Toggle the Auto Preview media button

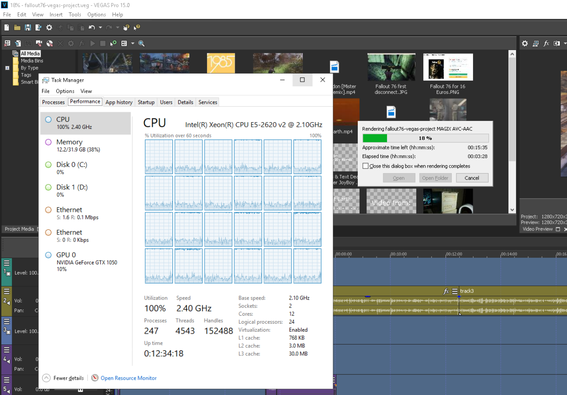point(113,43)
